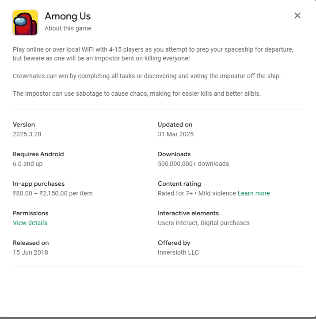Click release date 15 Jun 2018
316x319 pixels.
click(x=30, y=252)
